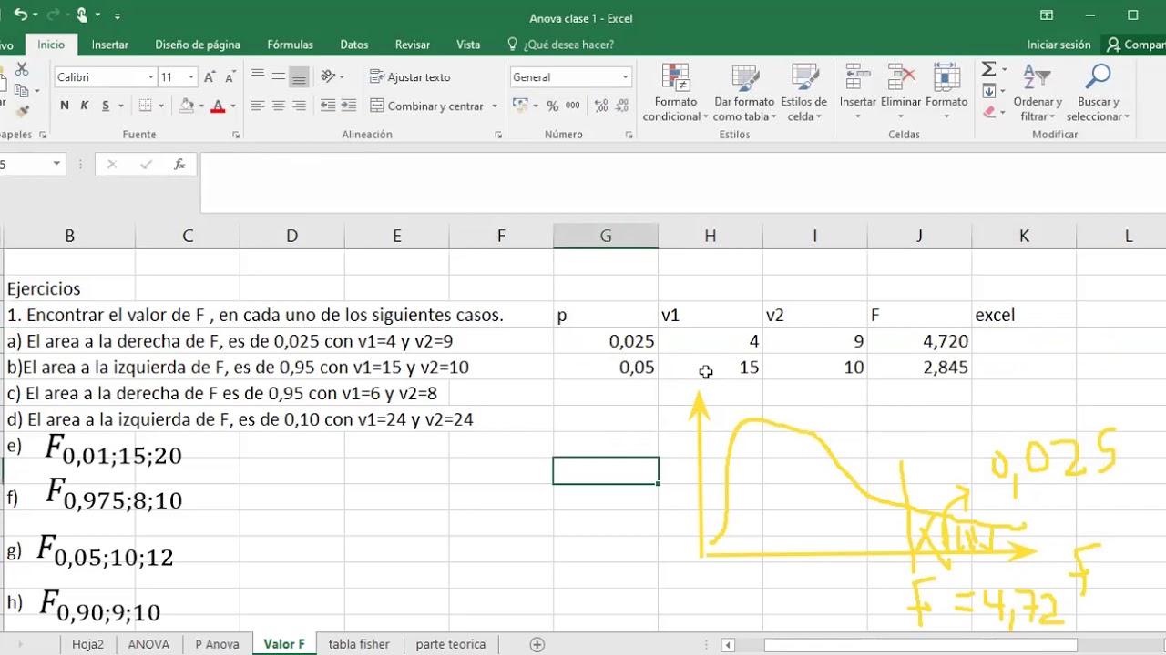Add a new sheet with plus icon
The height and width of the screenshot is (655, 1166).
coord(537,644)
